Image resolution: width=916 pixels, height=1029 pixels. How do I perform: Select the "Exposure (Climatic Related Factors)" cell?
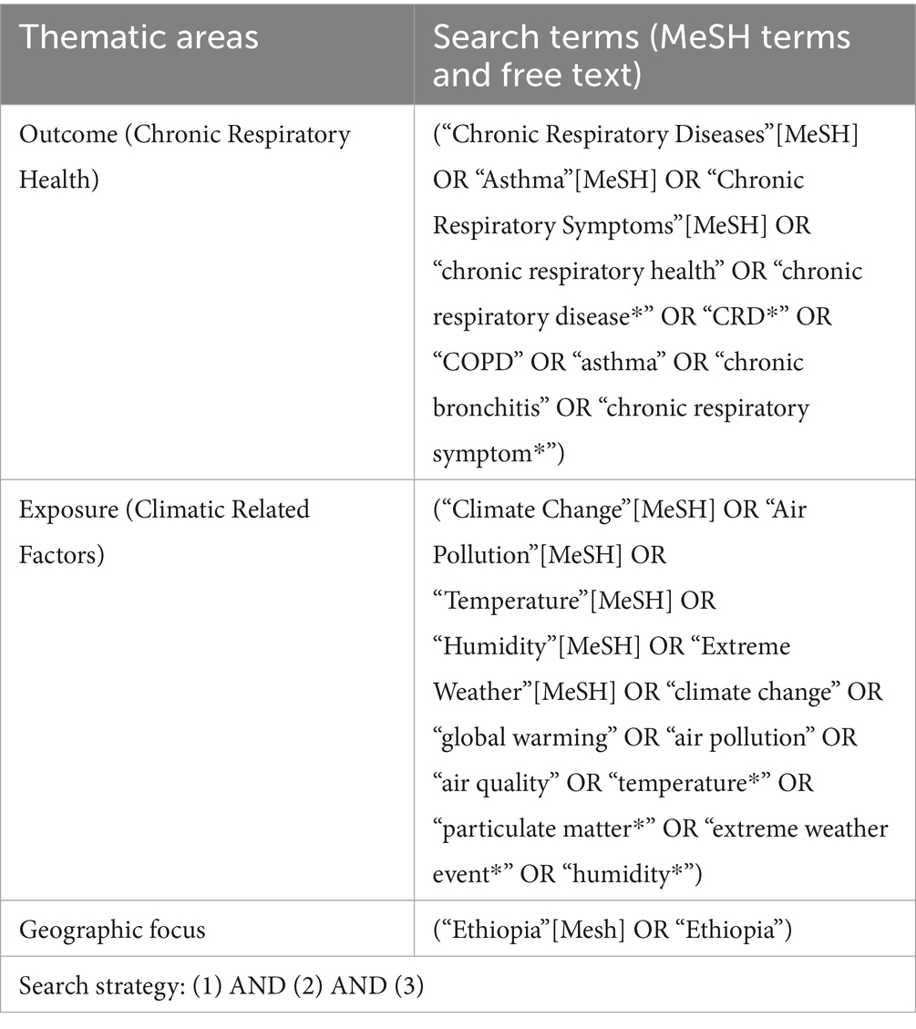point(165,530)
